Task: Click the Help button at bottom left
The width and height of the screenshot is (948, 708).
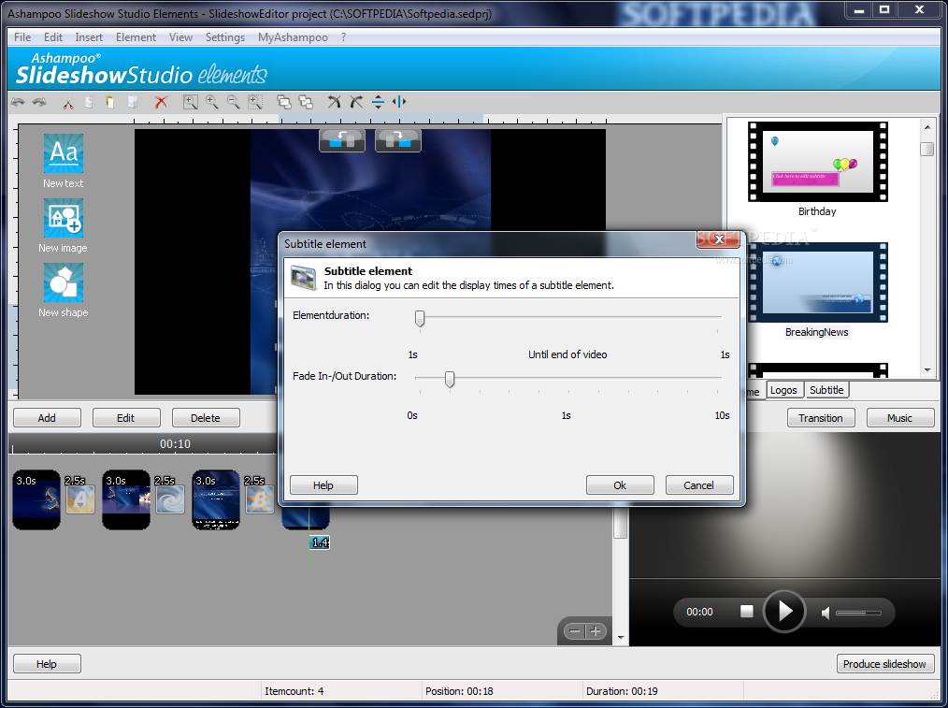Action: (x=47, y=664)
